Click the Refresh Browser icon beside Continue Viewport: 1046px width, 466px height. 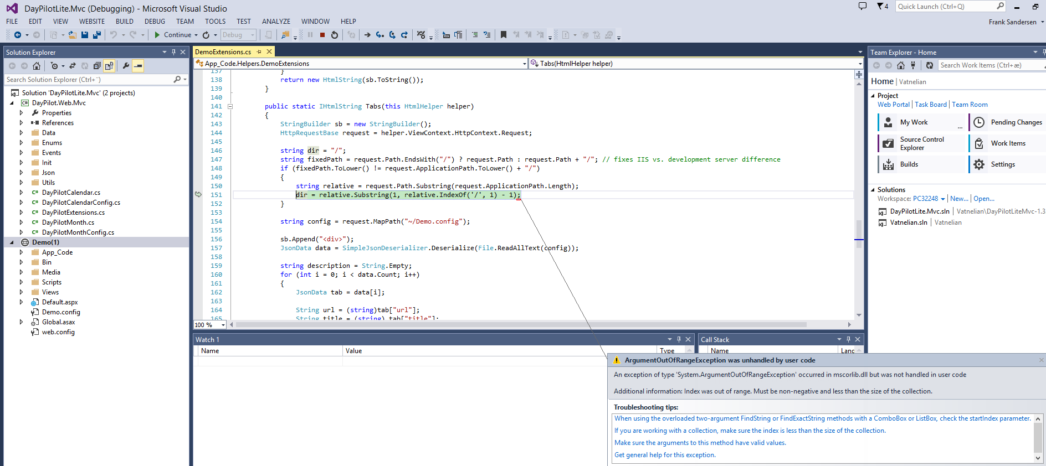[x=206, y=35]
